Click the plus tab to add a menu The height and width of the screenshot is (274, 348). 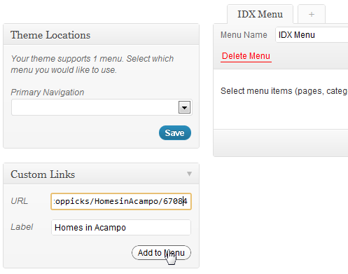pyautogui.click(x=312, y=14)
